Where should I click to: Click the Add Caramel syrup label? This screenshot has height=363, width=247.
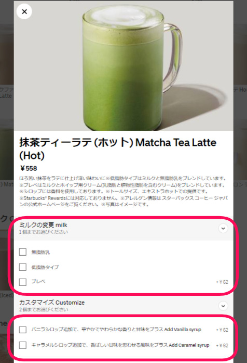click(x=120, y=345)
